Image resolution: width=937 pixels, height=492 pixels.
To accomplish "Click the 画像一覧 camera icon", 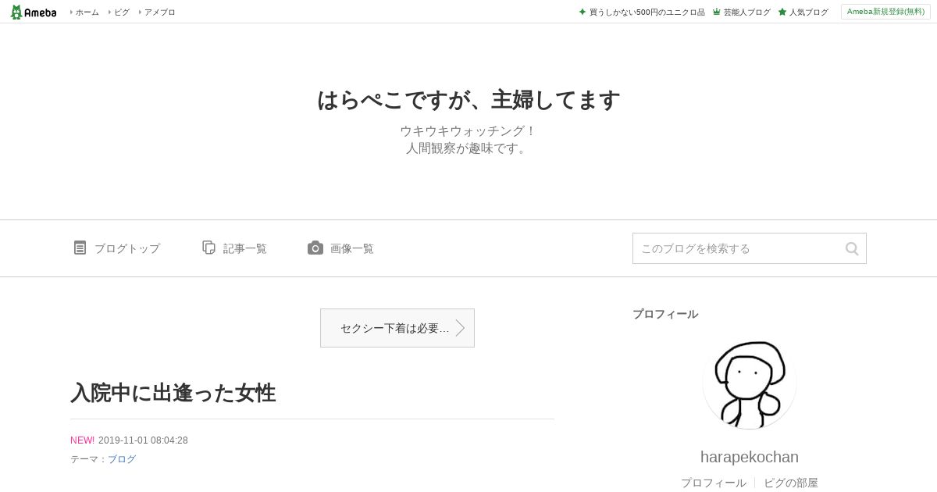I will pyautogui.click(x=315, y=248).
